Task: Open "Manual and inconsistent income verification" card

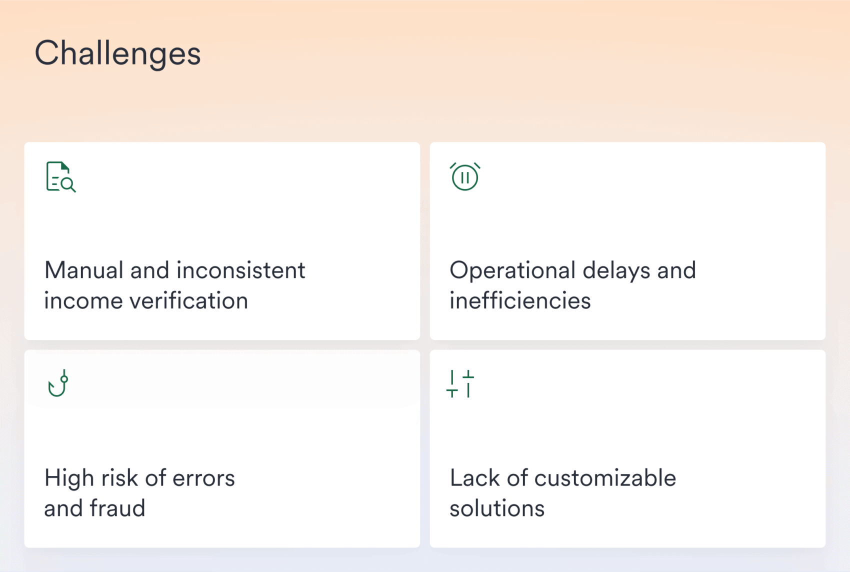Action: tap(222, 241)
